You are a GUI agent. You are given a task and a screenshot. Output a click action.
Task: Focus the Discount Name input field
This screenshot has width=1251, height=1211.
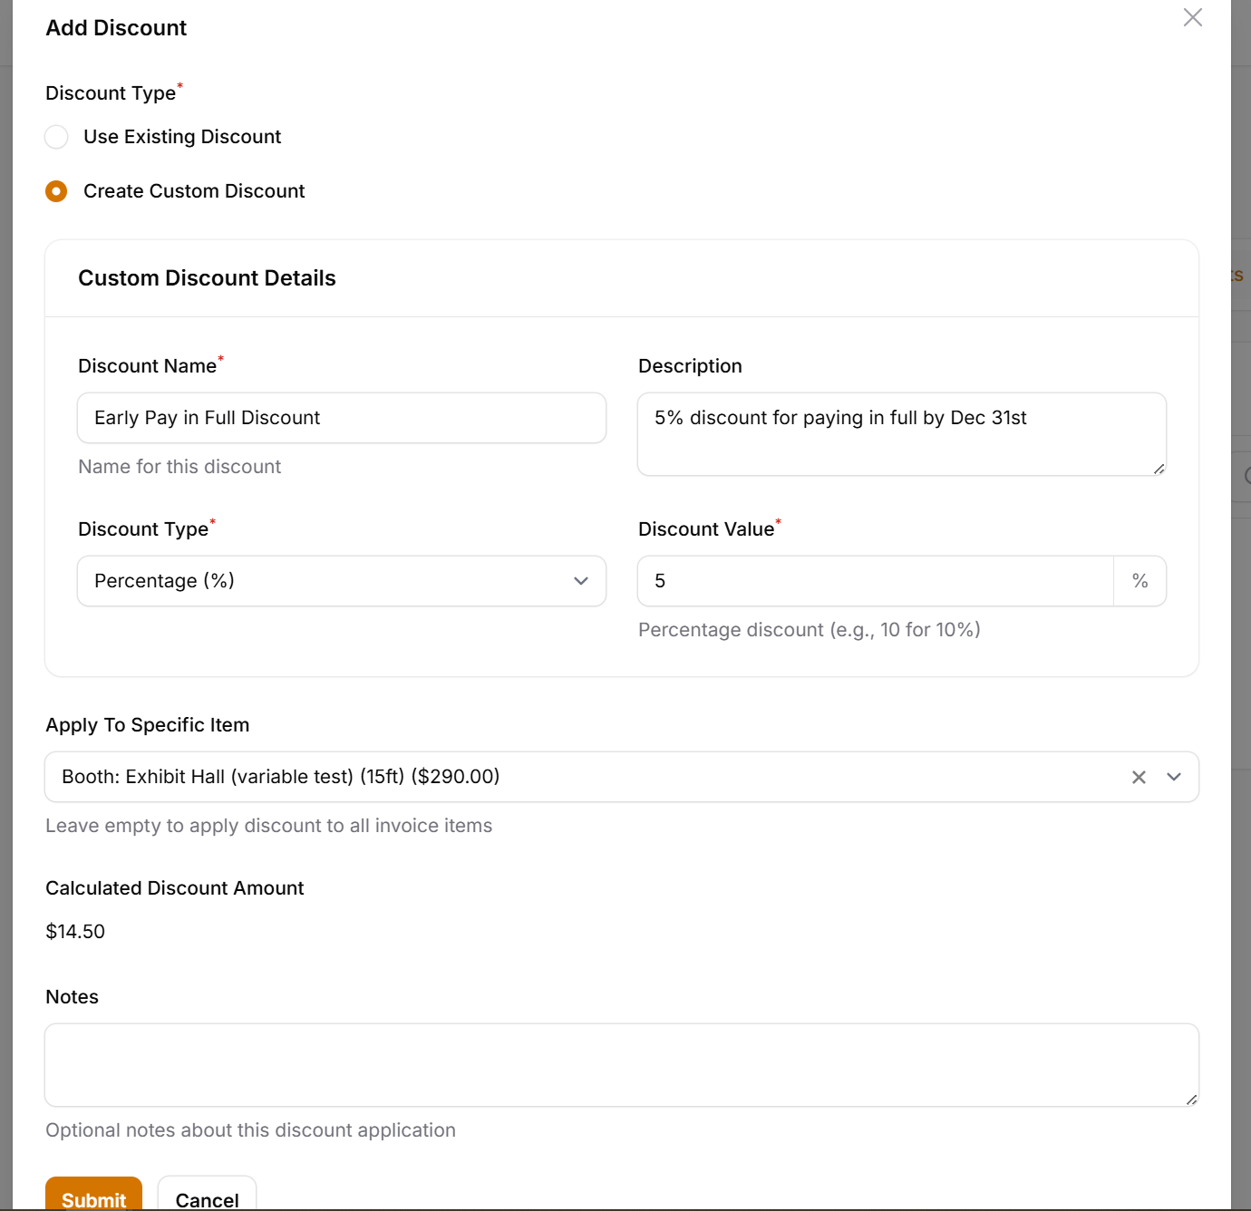[x=341, y=418]
